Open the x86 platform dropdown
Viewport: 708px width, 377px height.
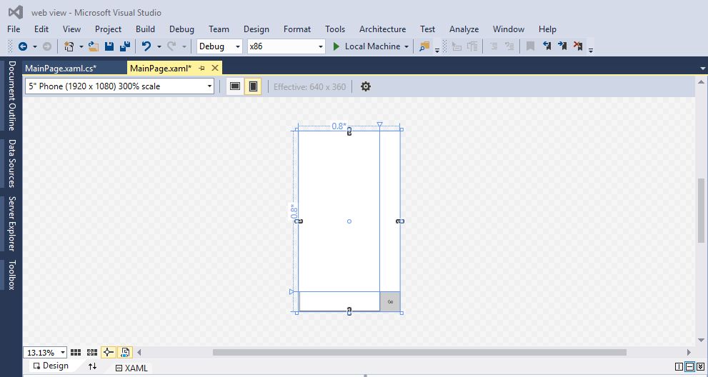(286, 46)
